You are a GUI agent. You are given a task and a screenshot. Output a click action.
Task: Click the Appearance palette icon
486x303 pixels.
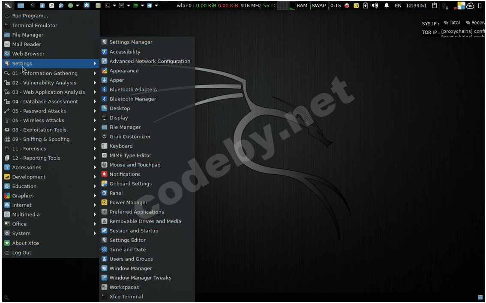[105, 71]
